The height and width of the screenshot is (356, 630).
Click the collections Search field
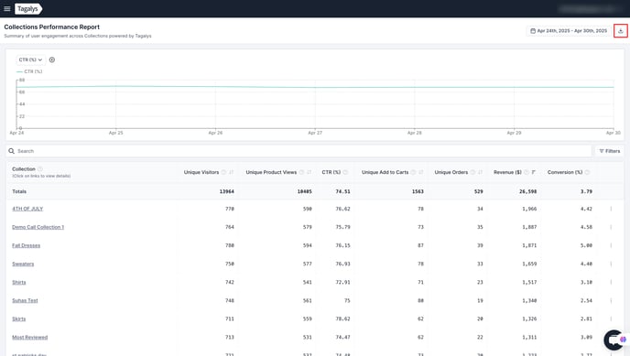[299, 151]
